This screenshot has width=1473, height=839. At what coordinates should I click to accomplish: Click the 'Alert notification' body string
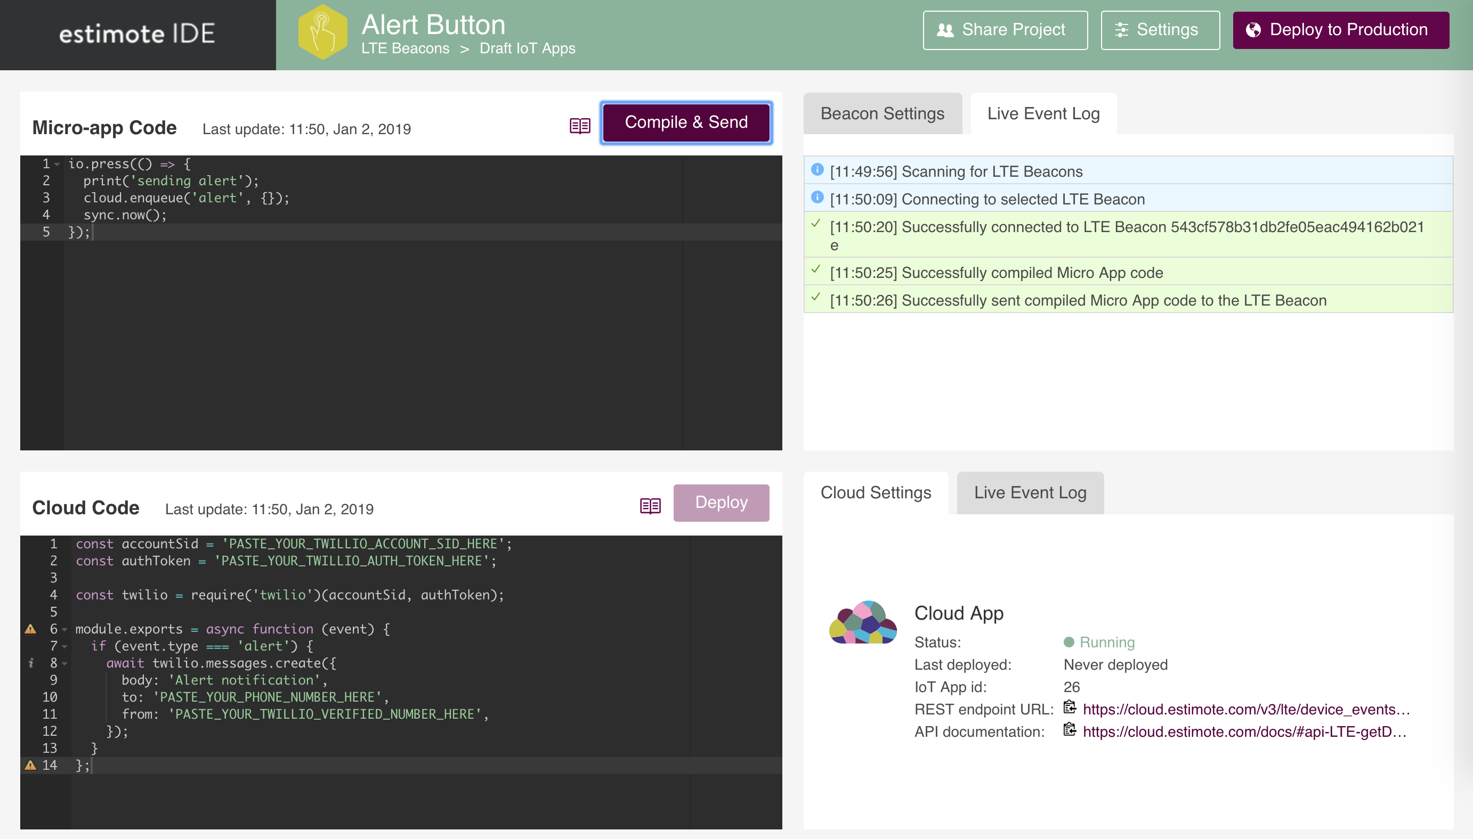(244, 680)
